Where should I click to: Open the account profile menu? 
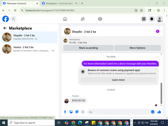[x=160, y=19]
